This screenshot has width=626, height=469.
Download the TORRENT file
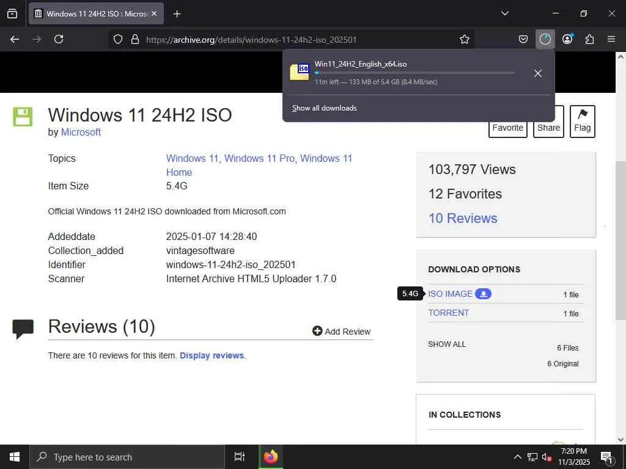(449, 313)
